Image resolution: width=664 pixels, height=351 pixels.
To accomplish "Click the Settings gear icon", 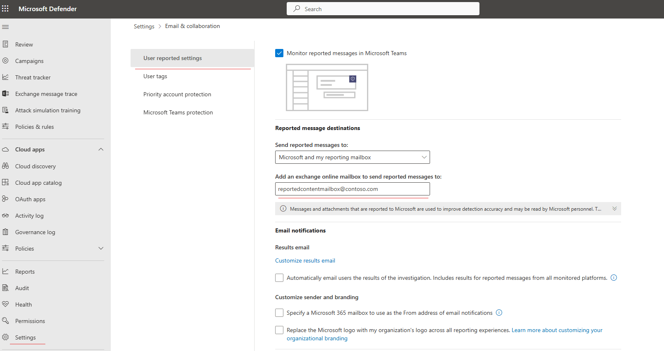I will (5, 337).
